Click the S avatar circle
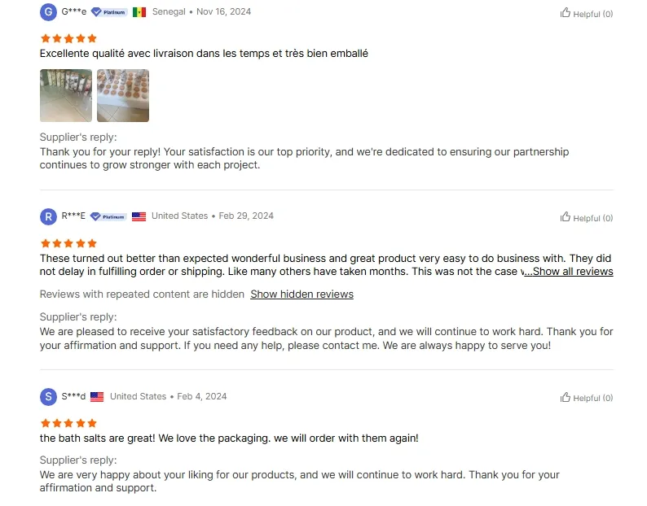647x506 pixels. click(48, 397)
